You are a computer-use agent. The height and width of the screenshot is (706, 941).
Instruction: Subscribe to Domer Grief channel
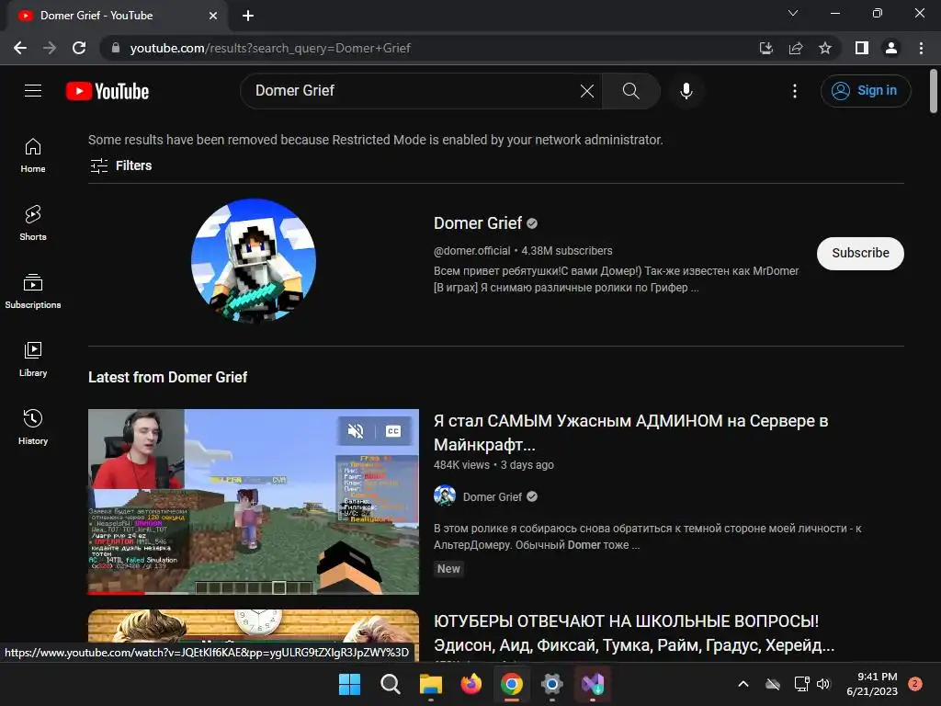[x=860, y=254]
